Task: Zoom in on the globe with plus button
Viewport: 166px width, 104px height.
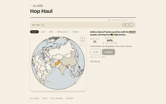Action: click(82, 38)
